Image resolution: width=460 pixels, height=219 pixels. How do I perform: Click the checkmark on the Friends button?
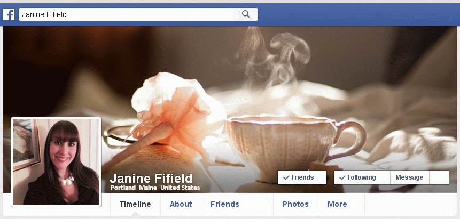286,177
